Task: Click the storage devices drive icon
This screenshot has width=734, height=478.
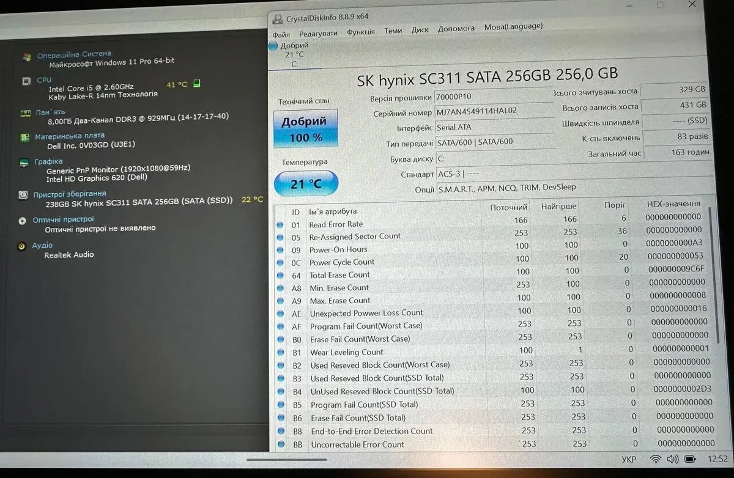Action: [23, 195]
